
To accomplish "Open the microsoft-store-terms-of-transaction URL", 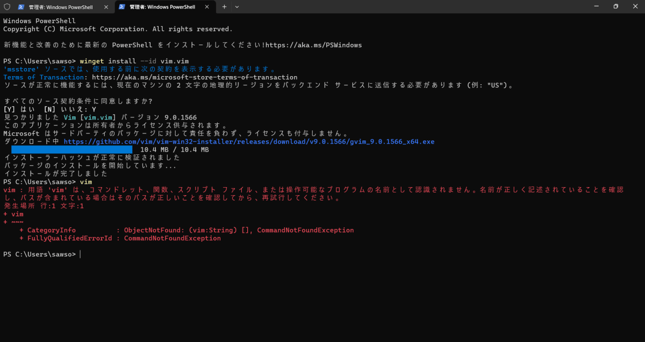I will [x=195, y=77].
